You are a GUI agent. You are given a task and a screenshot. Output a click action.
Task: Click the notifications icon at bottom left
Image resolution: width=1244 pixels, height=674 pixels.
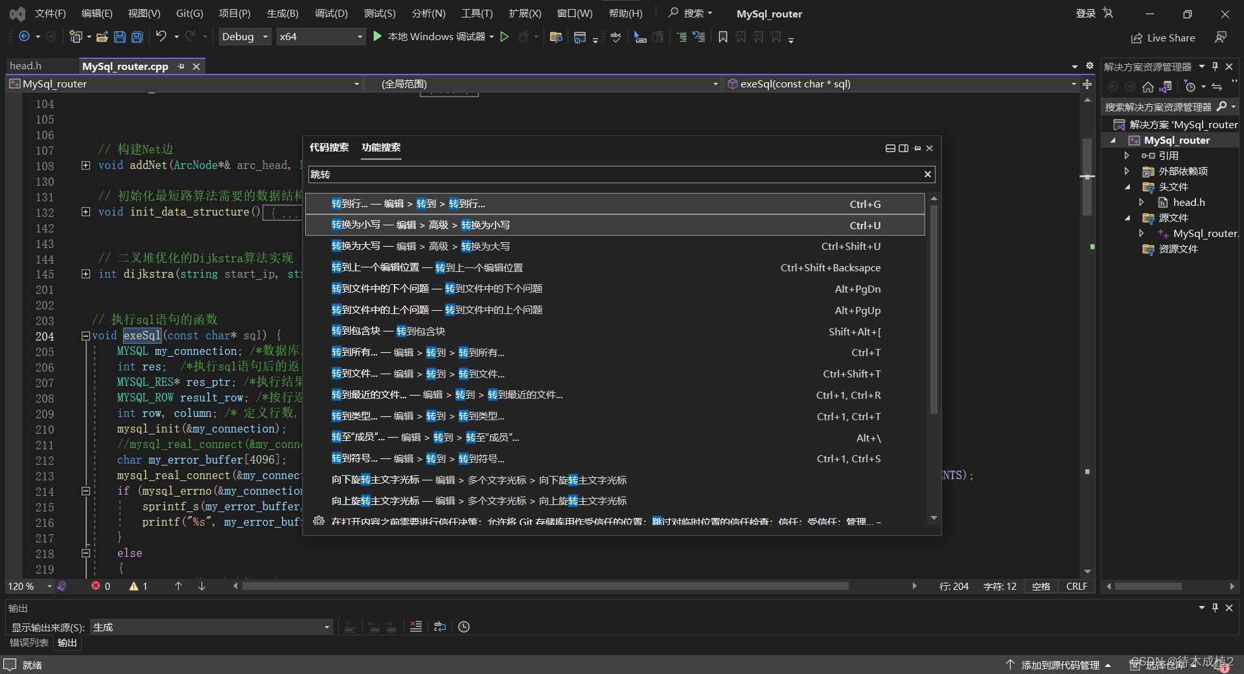pos(10,665)
